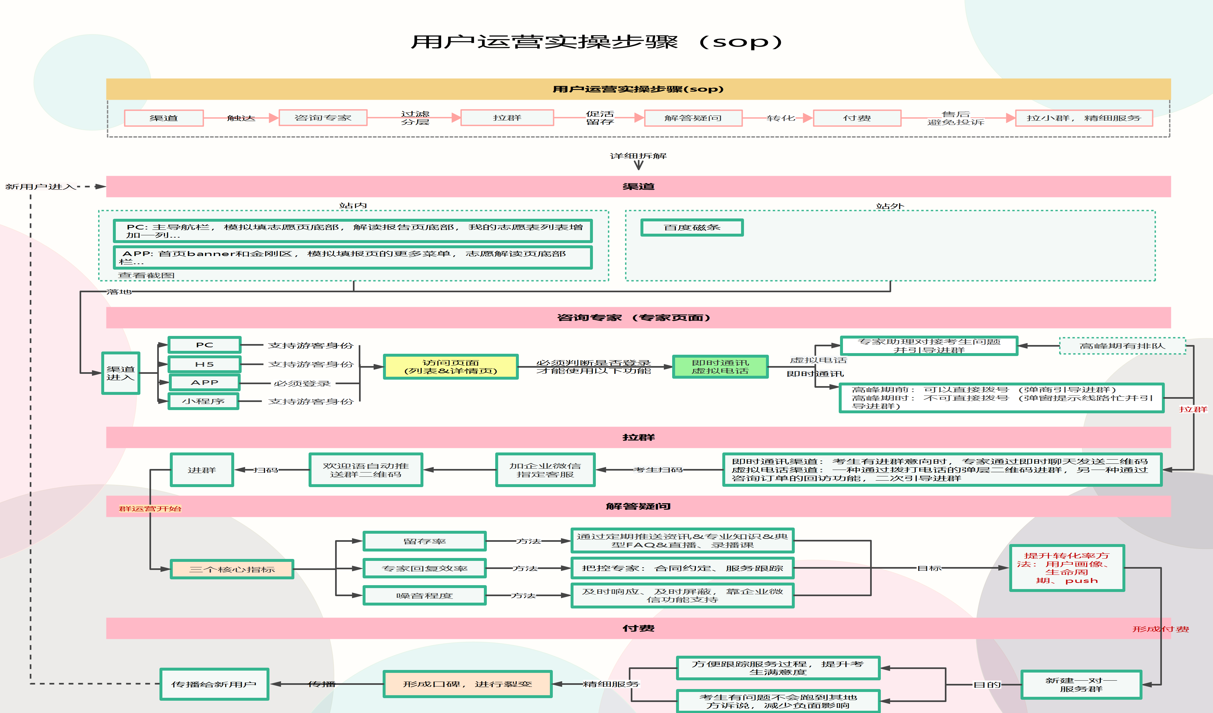The image size is (1213, 713).
Task: Click the pink 渠道 section header
Action: click(638, 186)
